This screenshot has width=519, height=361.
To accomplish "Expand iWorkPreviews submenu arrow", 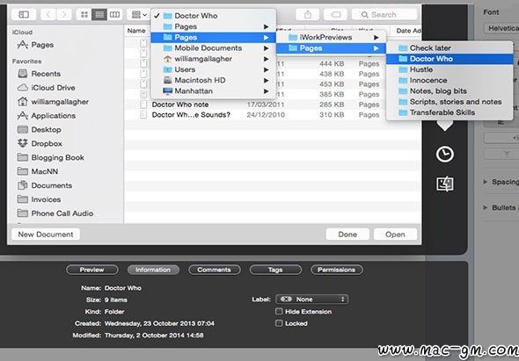I will pyautogui.click(x=376, y=38).
